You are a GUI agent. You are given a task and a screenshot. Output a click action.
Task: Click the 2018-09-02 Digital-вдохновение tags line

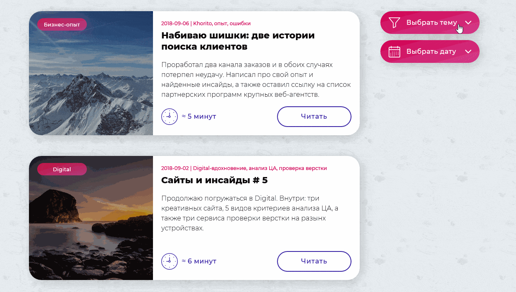tap(244, 168)
